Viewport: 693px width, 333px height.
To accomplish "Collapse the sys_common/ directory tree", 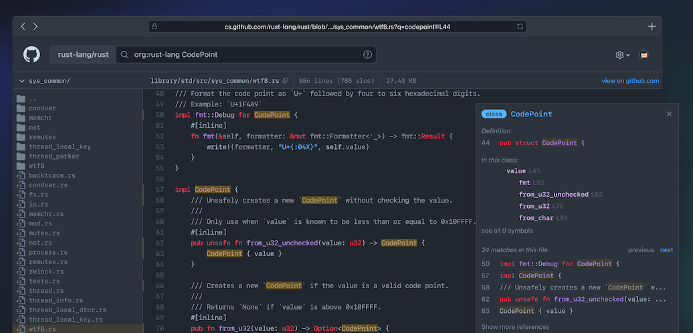I will click(x=22, y=81).
